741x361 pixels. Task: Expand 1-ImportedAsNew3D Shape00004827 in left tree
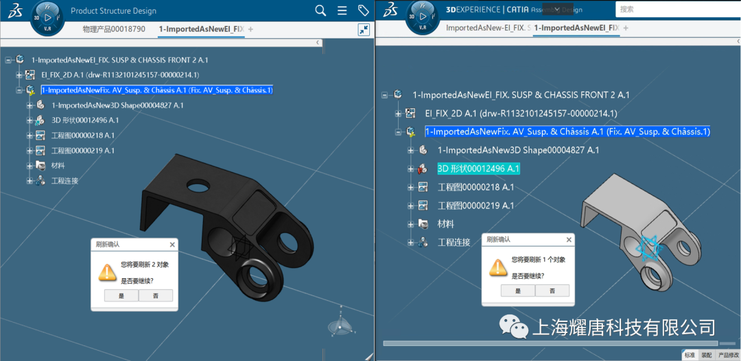(30, 105)
